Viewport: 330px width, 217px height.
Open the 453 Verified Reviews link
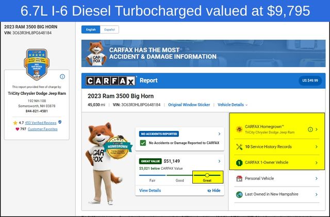[x=41, y=123]
